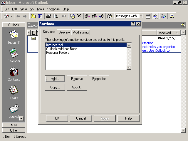The image size is (188, 141).
Task: Open the Messages with AutoPreview view dropdown
Action: pyautogui.click(x=141, y=16)
